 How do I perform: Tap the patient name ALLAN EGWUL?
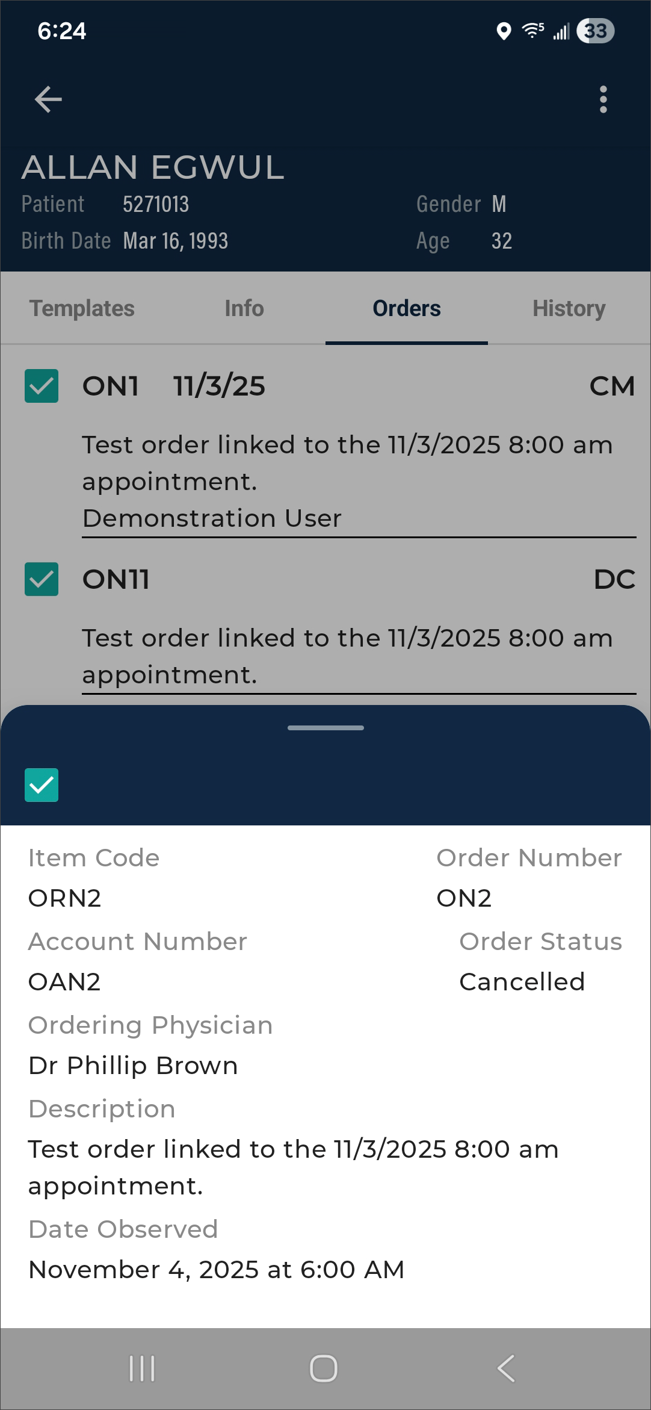pos(153,167)
